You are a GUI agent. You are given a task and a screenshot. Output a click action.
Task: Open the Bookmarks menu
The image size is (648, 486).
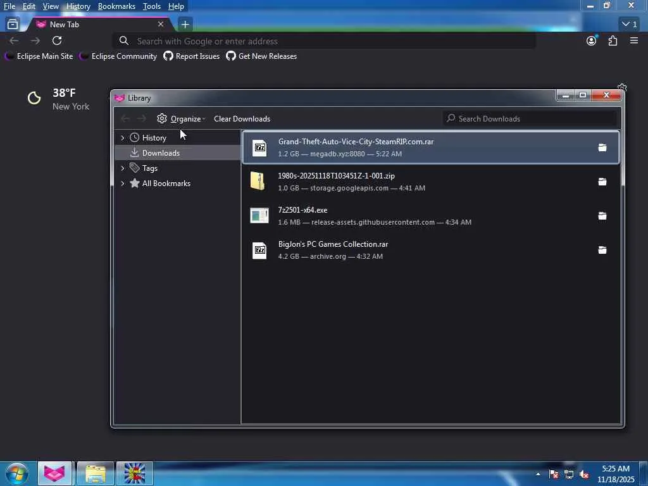116,6
